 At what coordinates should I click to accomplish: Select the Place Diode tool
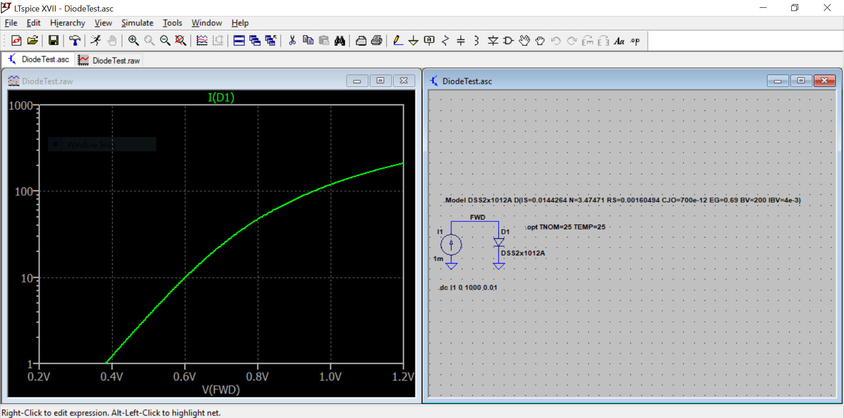click(x=493, y=41)
